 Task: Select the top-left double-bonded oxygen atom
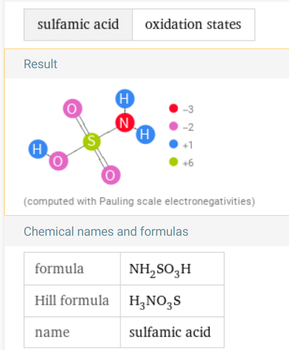73,108
